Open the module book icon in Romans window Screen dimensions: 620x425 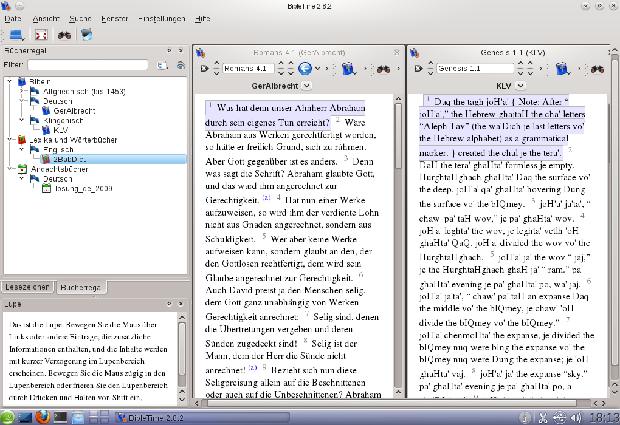(x=348, y=69)
